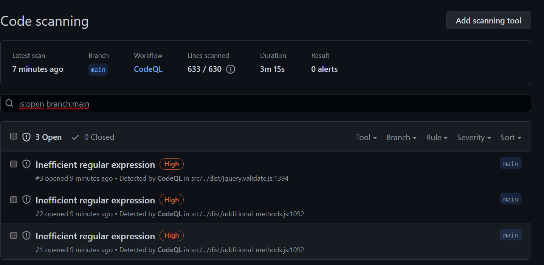Viewport: 544px width, 265px height.
Task: Click the main badge on the top alert row
Action: [x=510, y=163]
